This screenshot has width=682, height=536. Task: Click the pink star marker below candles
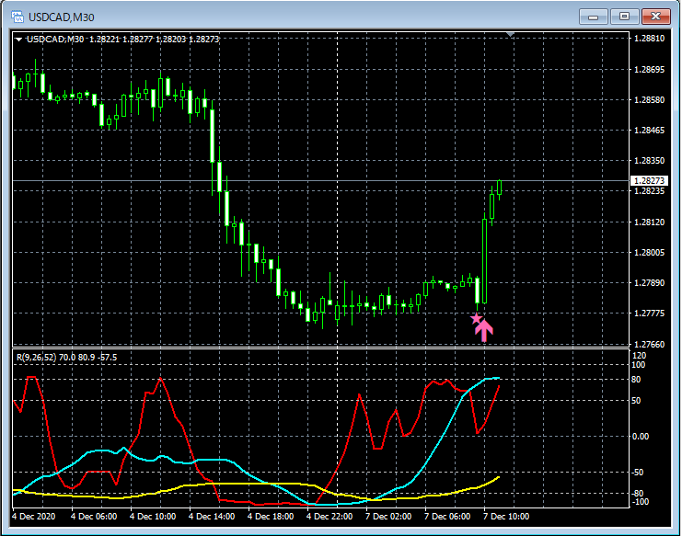tap(476, 318)
